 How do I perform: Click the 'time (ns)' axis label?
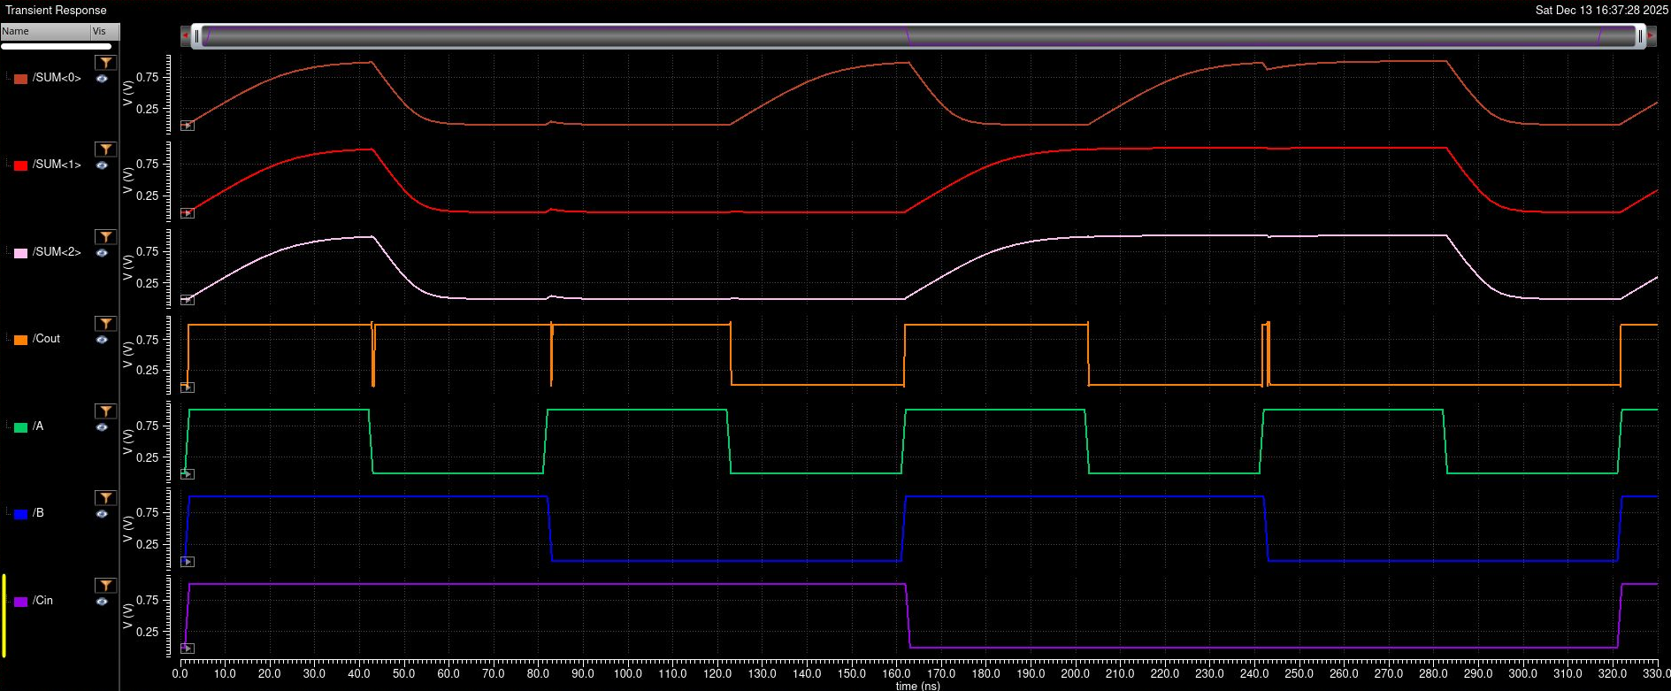click(x=918, y=686)
